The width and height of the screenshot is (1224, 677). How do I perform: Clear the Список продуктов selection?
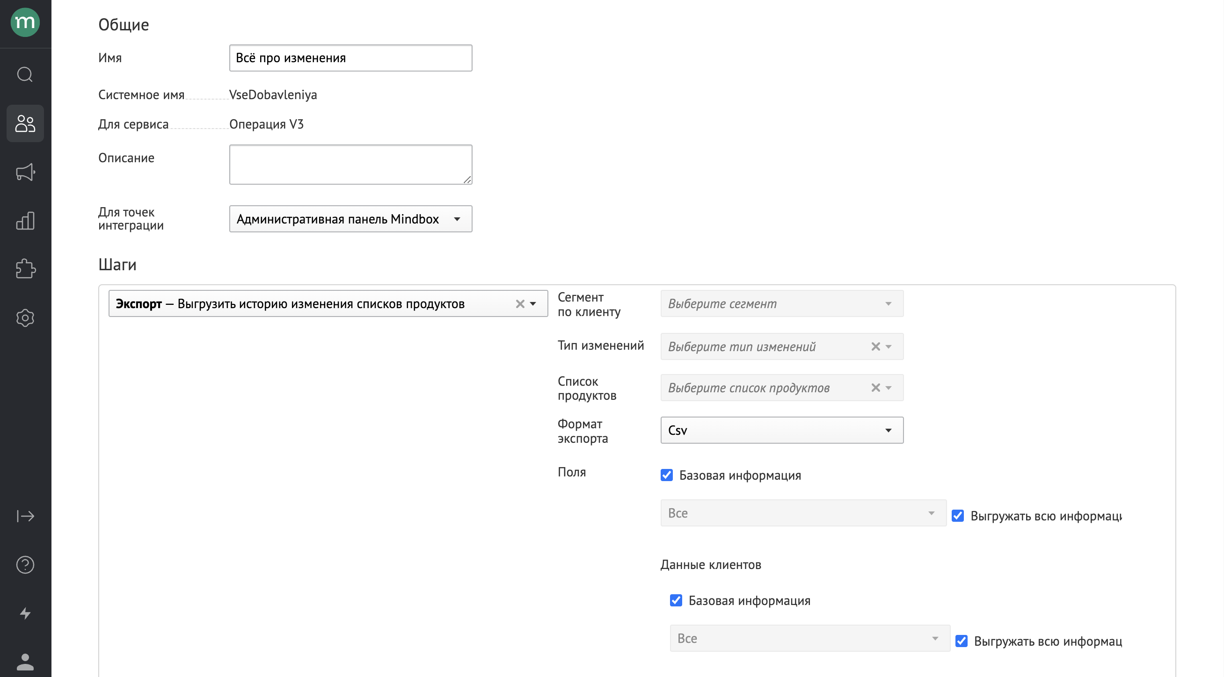[875, 388]
